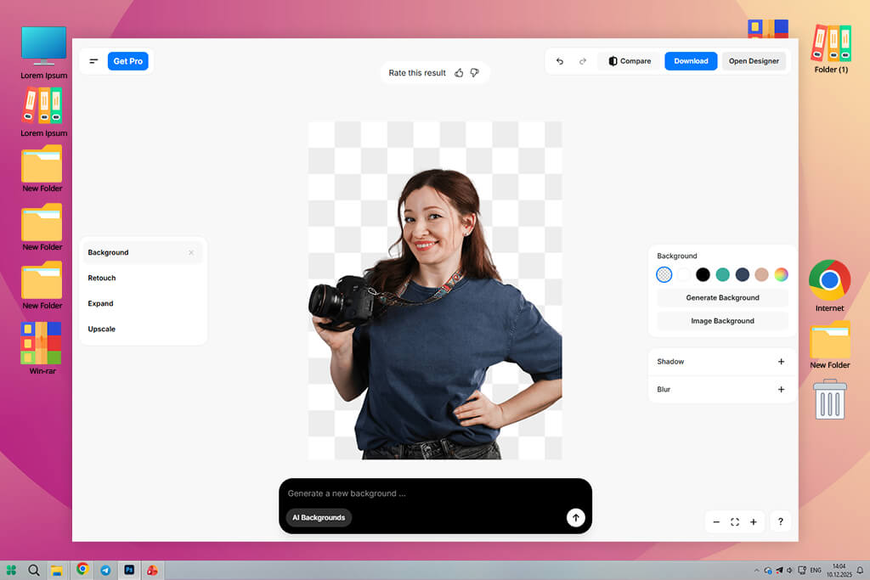Click the generate background prompt field
This screenshot has width=870, height=580.
(x=435, y=493)
